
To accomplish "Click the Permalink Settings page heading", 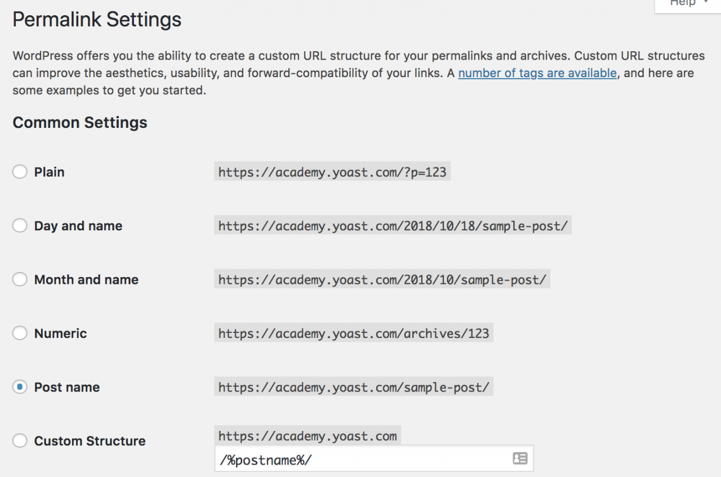I will point(97,20).
